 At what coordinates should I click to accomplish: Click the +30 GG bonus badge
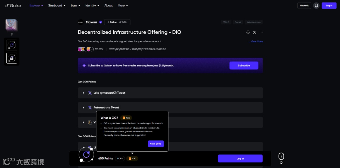pyautogui.click(x=132, y=159)
